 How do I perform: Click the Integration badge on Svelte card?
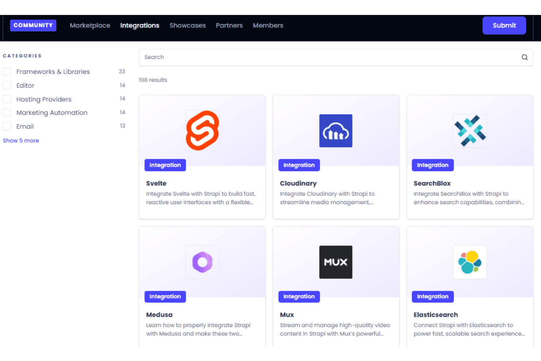165,165
